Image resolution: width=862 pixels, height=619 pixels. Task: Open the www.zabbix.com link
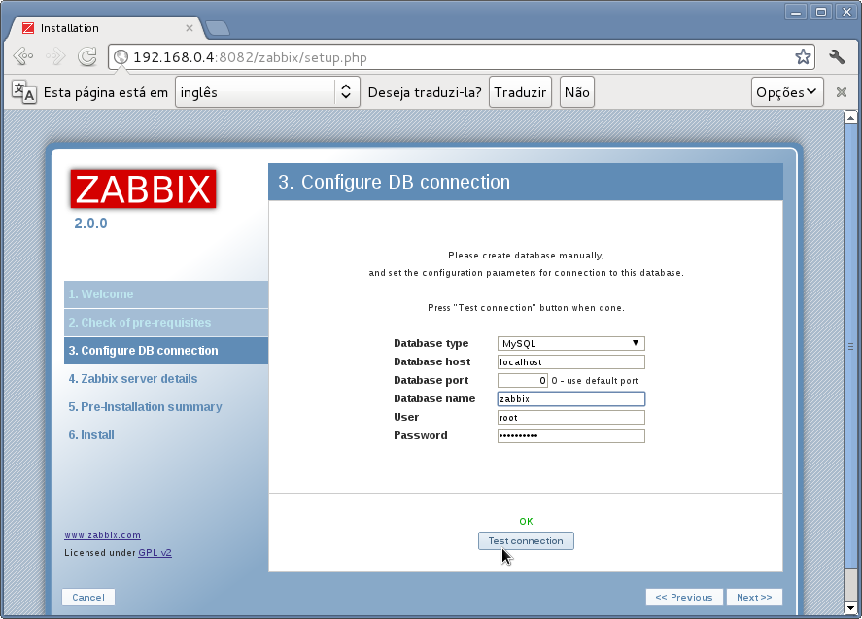(102, 534)
